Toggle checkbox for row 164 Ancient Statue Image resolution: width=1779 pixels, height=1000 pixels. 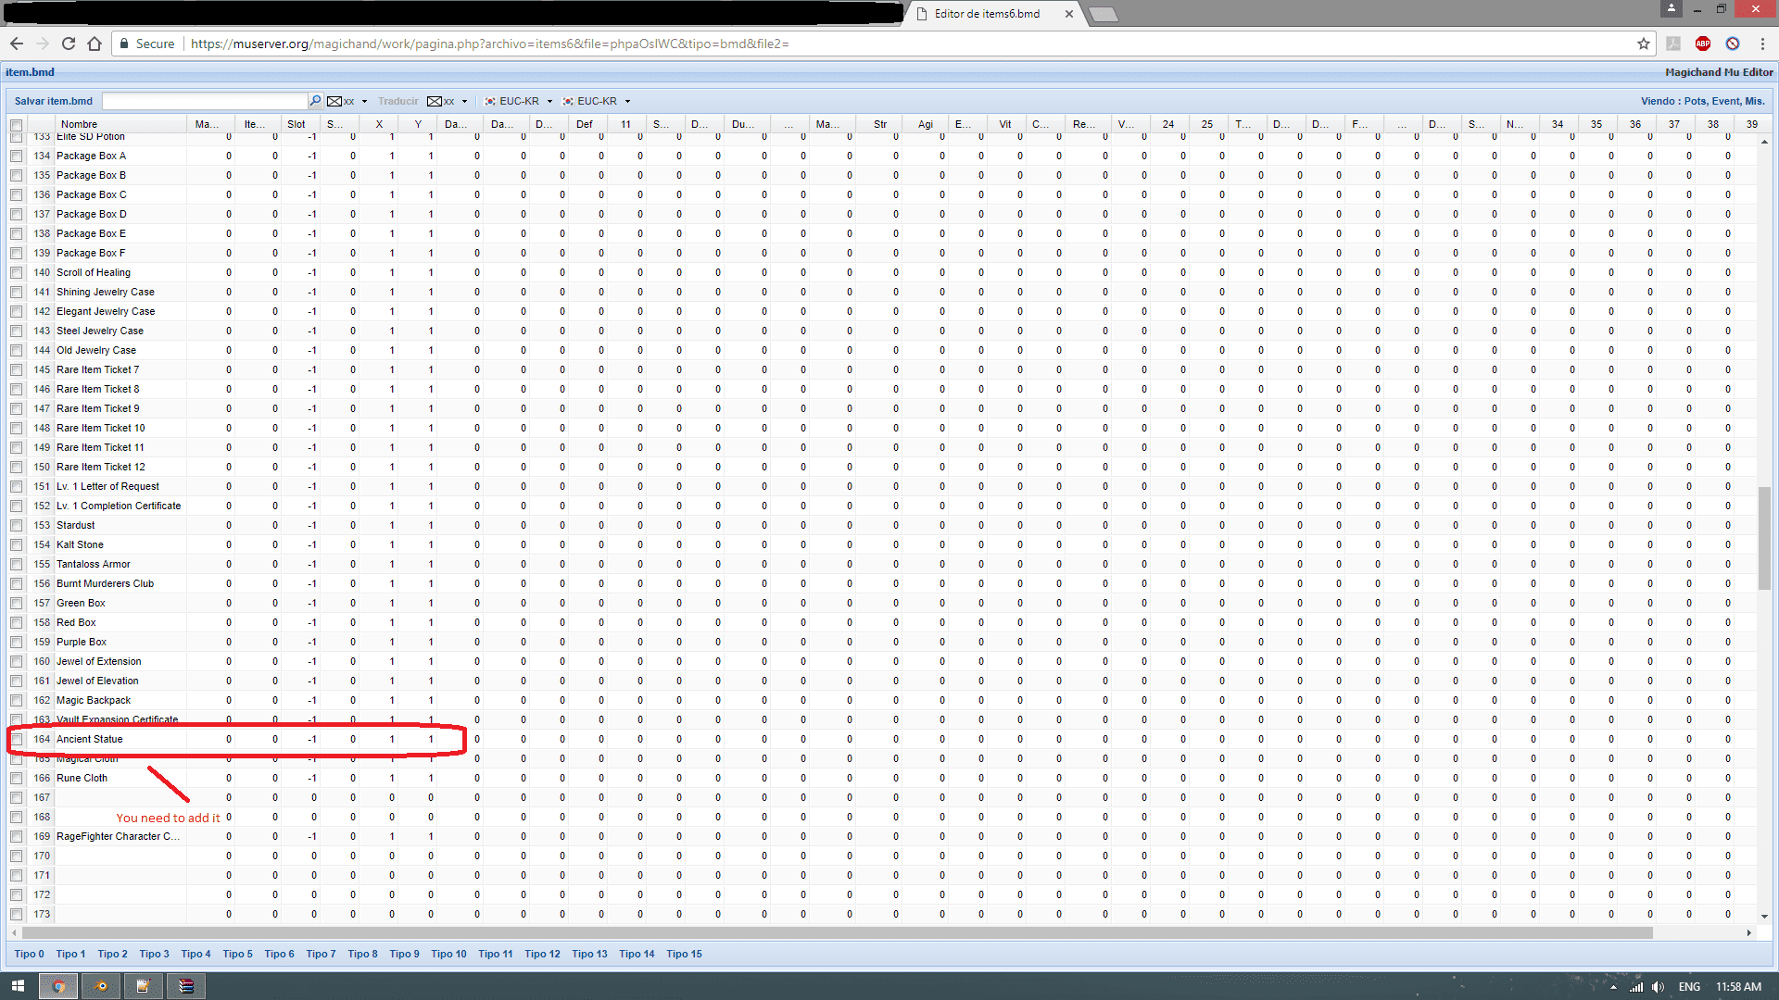point(15,739)
